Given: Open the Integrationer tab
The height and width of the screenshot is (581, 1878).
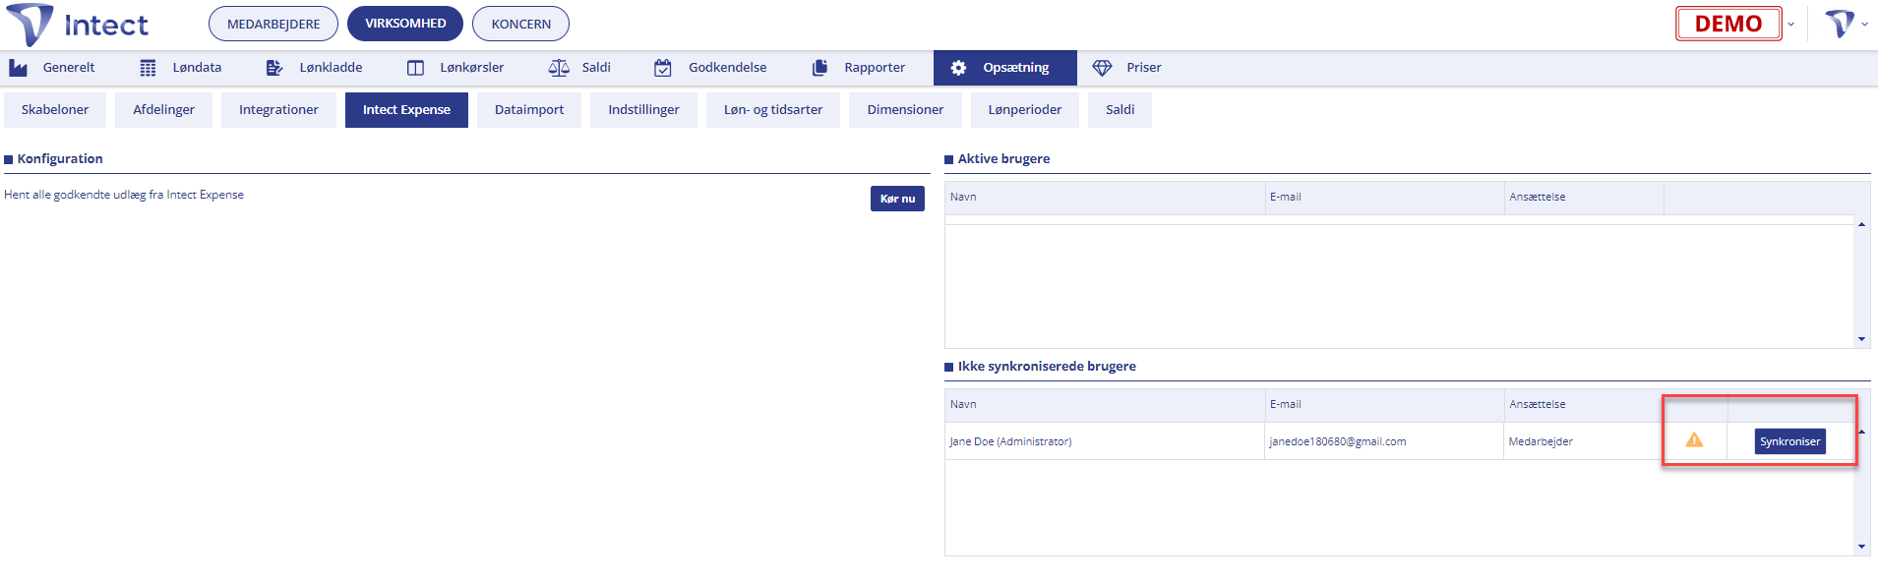Looking at the screenshot, I should coord(278,110).
